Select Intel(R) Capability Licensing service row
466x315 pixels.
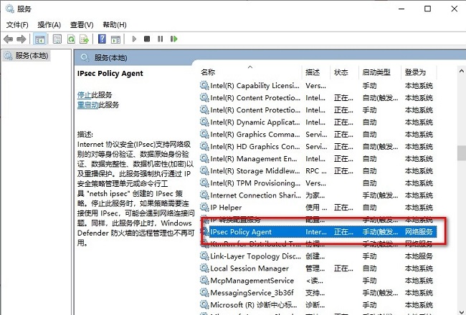click(318, 85)
